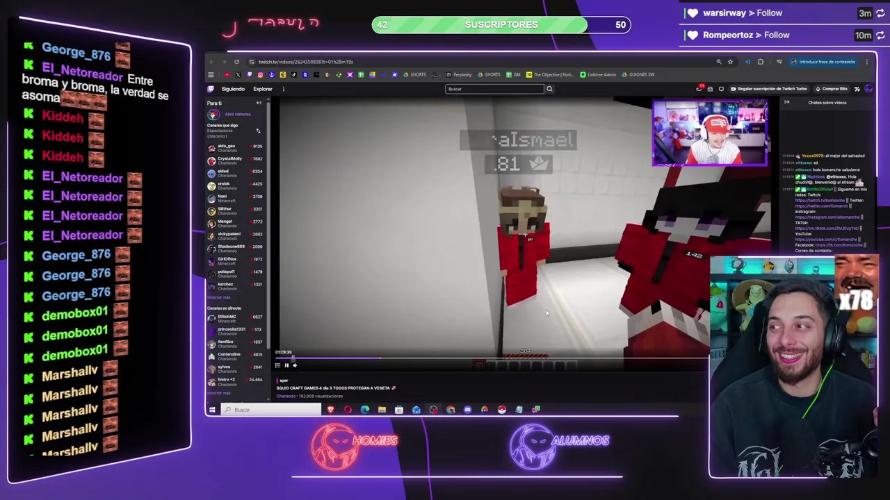The image size is (890, 500).
Task: Open the Mangel channel
Action: [235, 223]
